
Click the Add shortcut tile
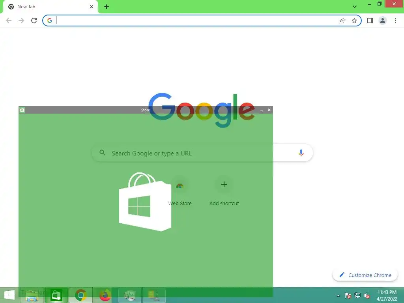(x=224, y=192)
